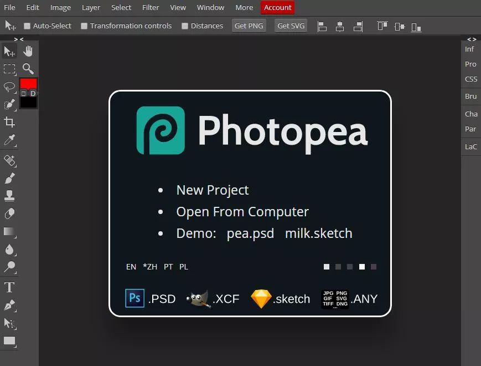
Task: Expand the Pro properties panel
Action: click(x=470, y=64)
